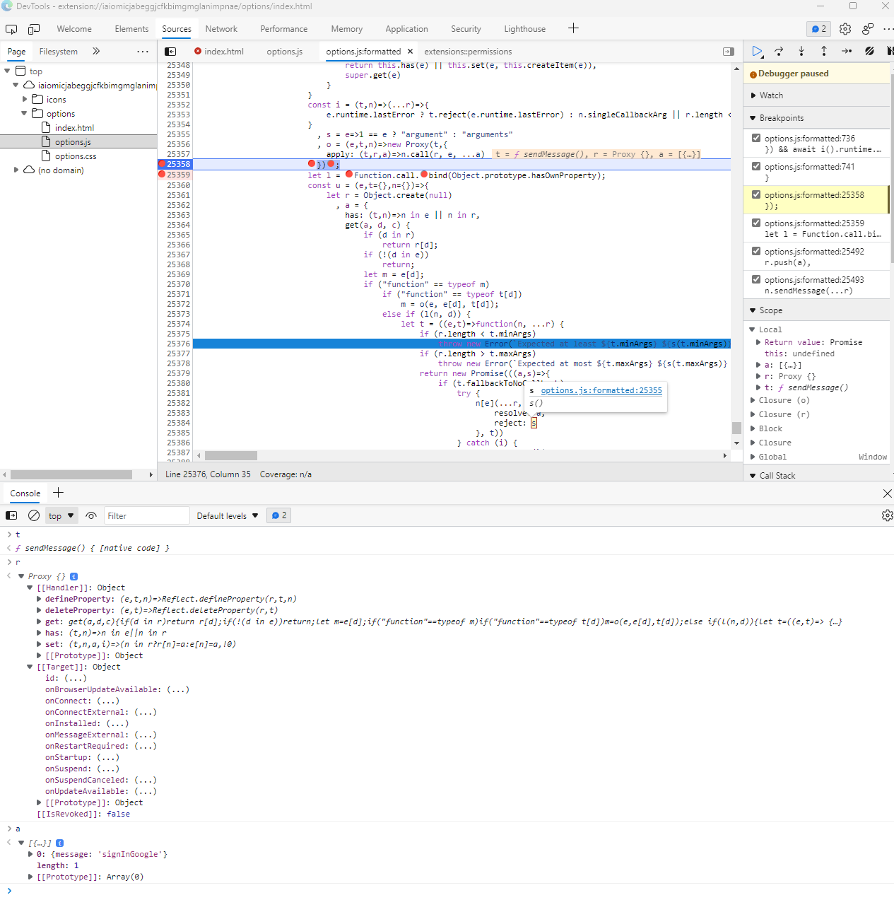Image resolution: width=894 pixels, height=900 pixels.
Task: Toggle console sidebar icon
Action: [x=11, y=515]
